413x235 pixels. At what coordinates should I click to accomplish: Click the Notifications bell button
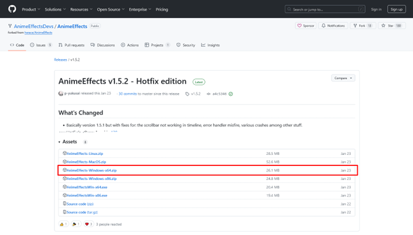[x=333, y=26]
